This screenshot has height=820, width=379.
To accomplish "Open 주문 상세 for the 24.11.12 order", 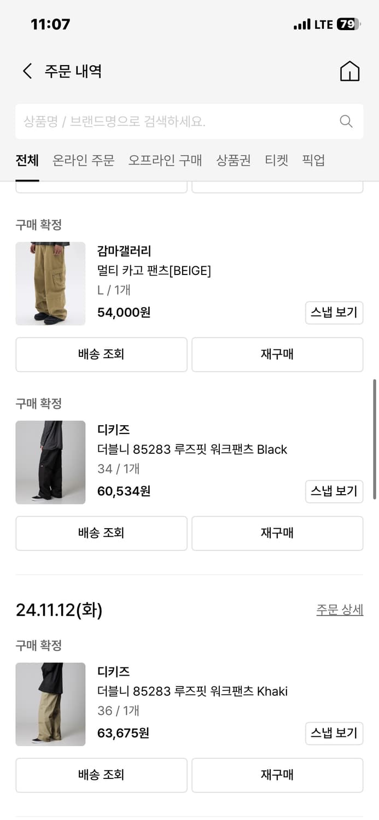I will coord(340,610).
